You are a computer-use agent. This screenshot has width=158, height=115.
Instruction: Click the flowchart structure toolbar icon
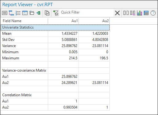(x=11, y=13)
